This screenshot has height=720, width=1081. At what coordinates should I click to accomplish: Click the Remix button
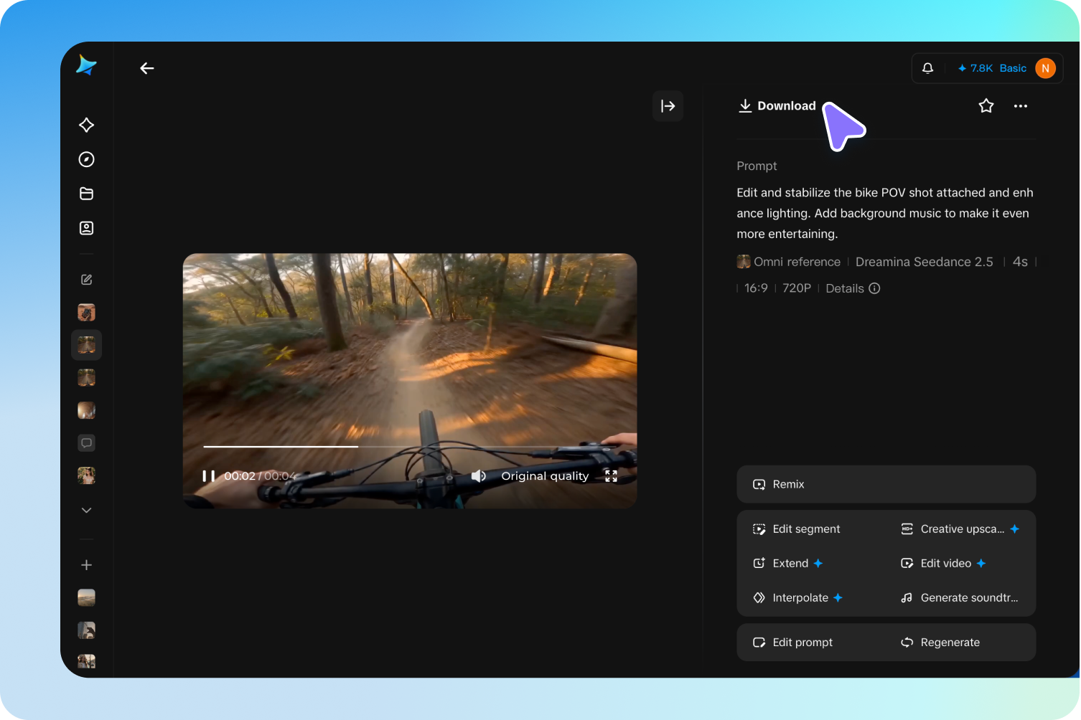click(886, 484)
